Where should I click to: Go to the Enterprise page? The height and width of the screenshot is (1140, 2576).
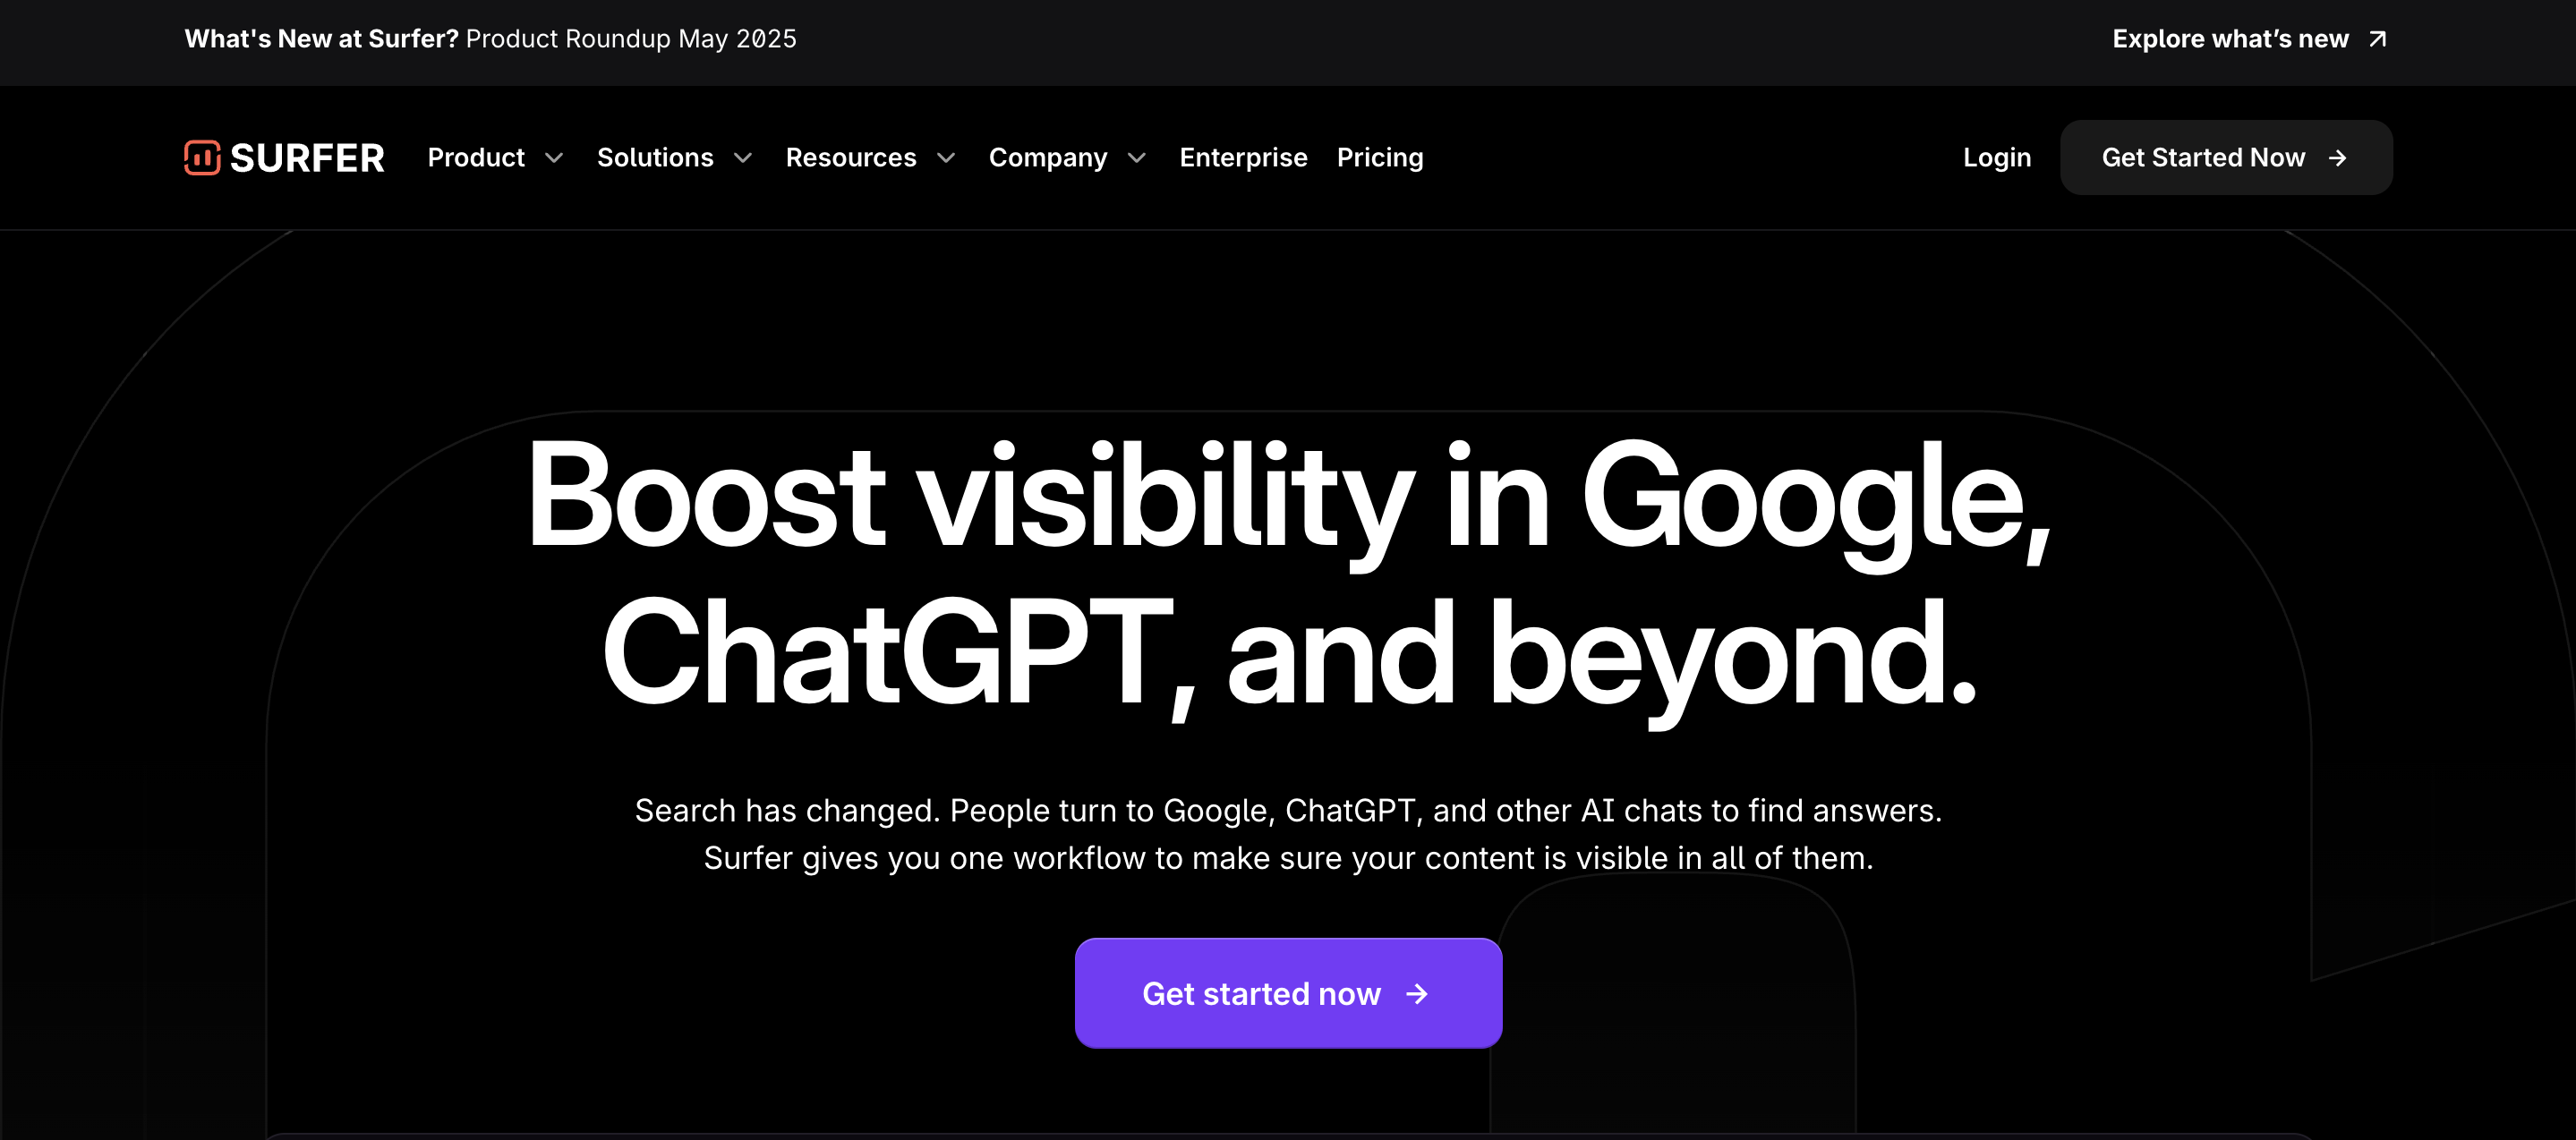coord(1243,158)
